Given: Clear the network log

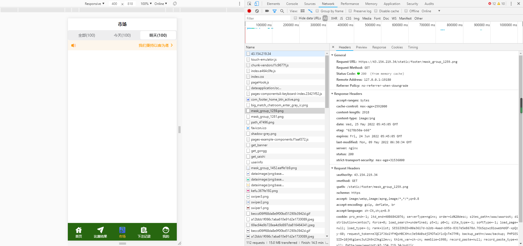Looking at the screenshot, I should point(257,11).
